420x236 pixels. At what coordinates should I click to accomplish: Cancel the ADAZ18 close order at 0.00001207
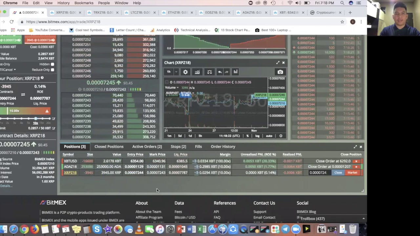point(356,167)
